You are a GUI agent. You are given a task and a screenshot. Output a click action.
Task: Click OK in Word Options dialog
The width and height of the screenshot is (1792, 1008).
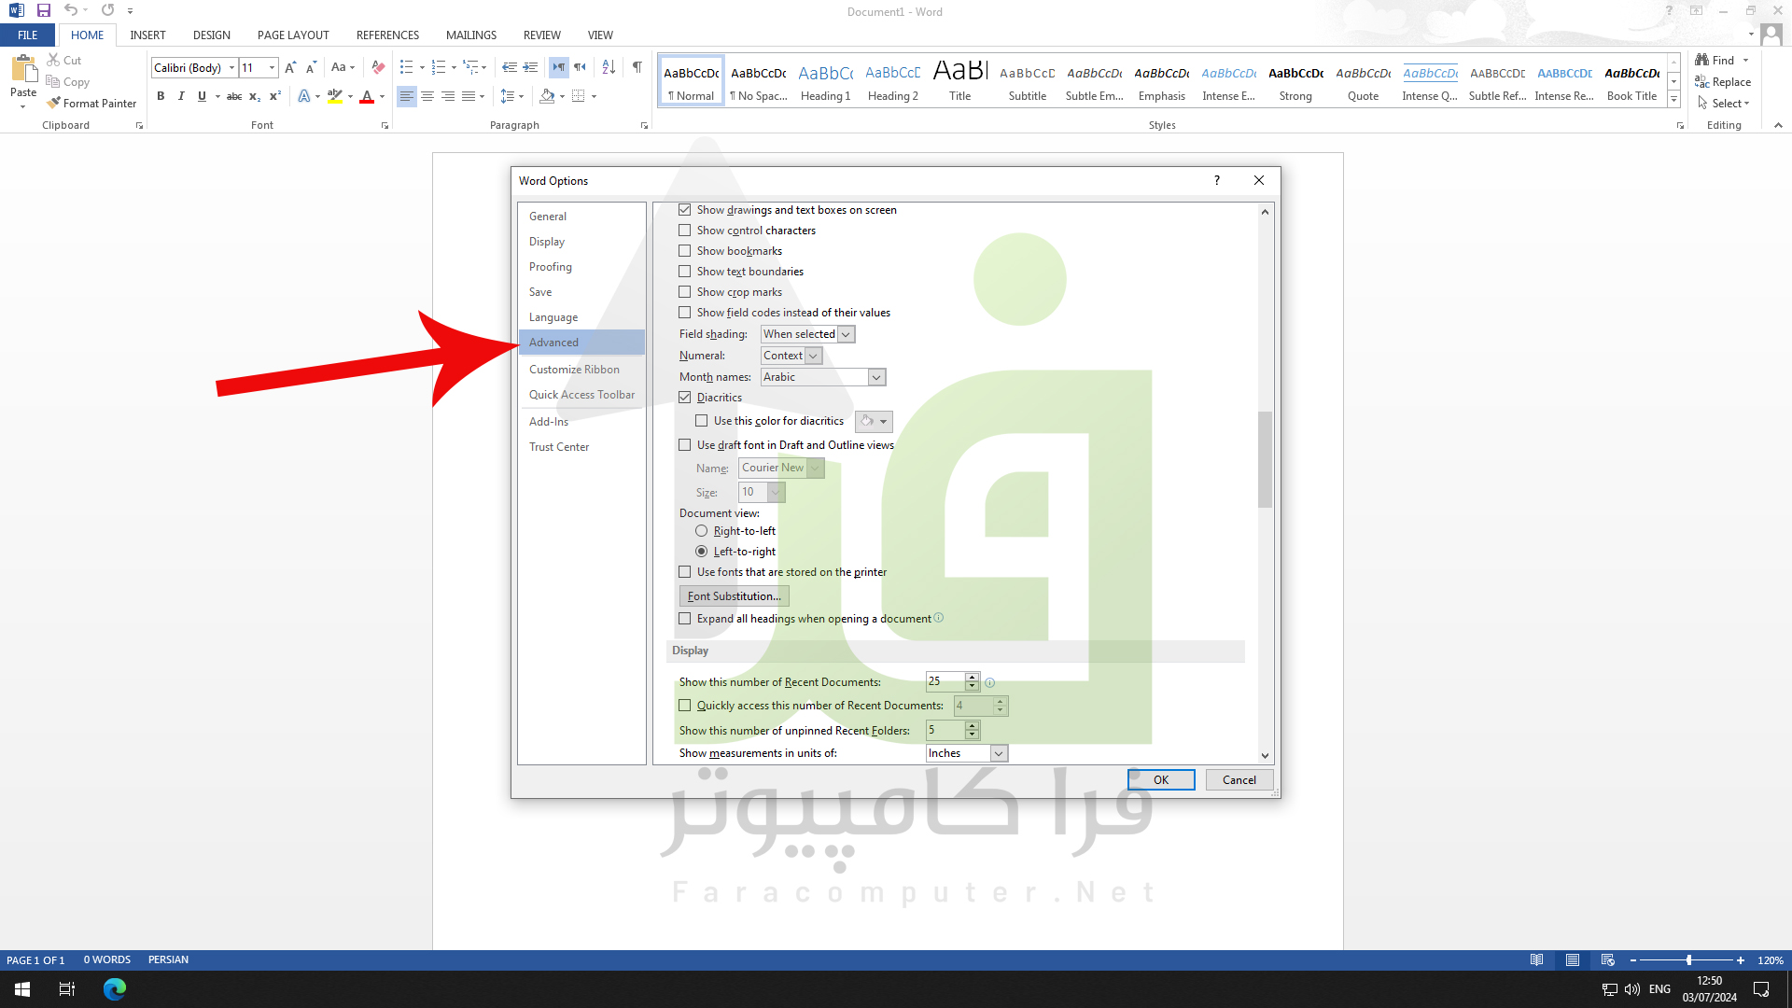[1161, 780]
